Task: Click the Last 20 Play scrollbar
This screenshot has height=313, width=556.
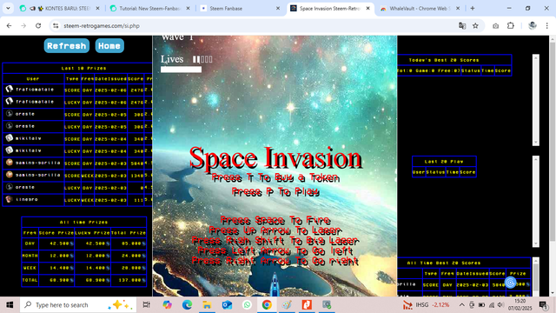Action: pos(536,201)
